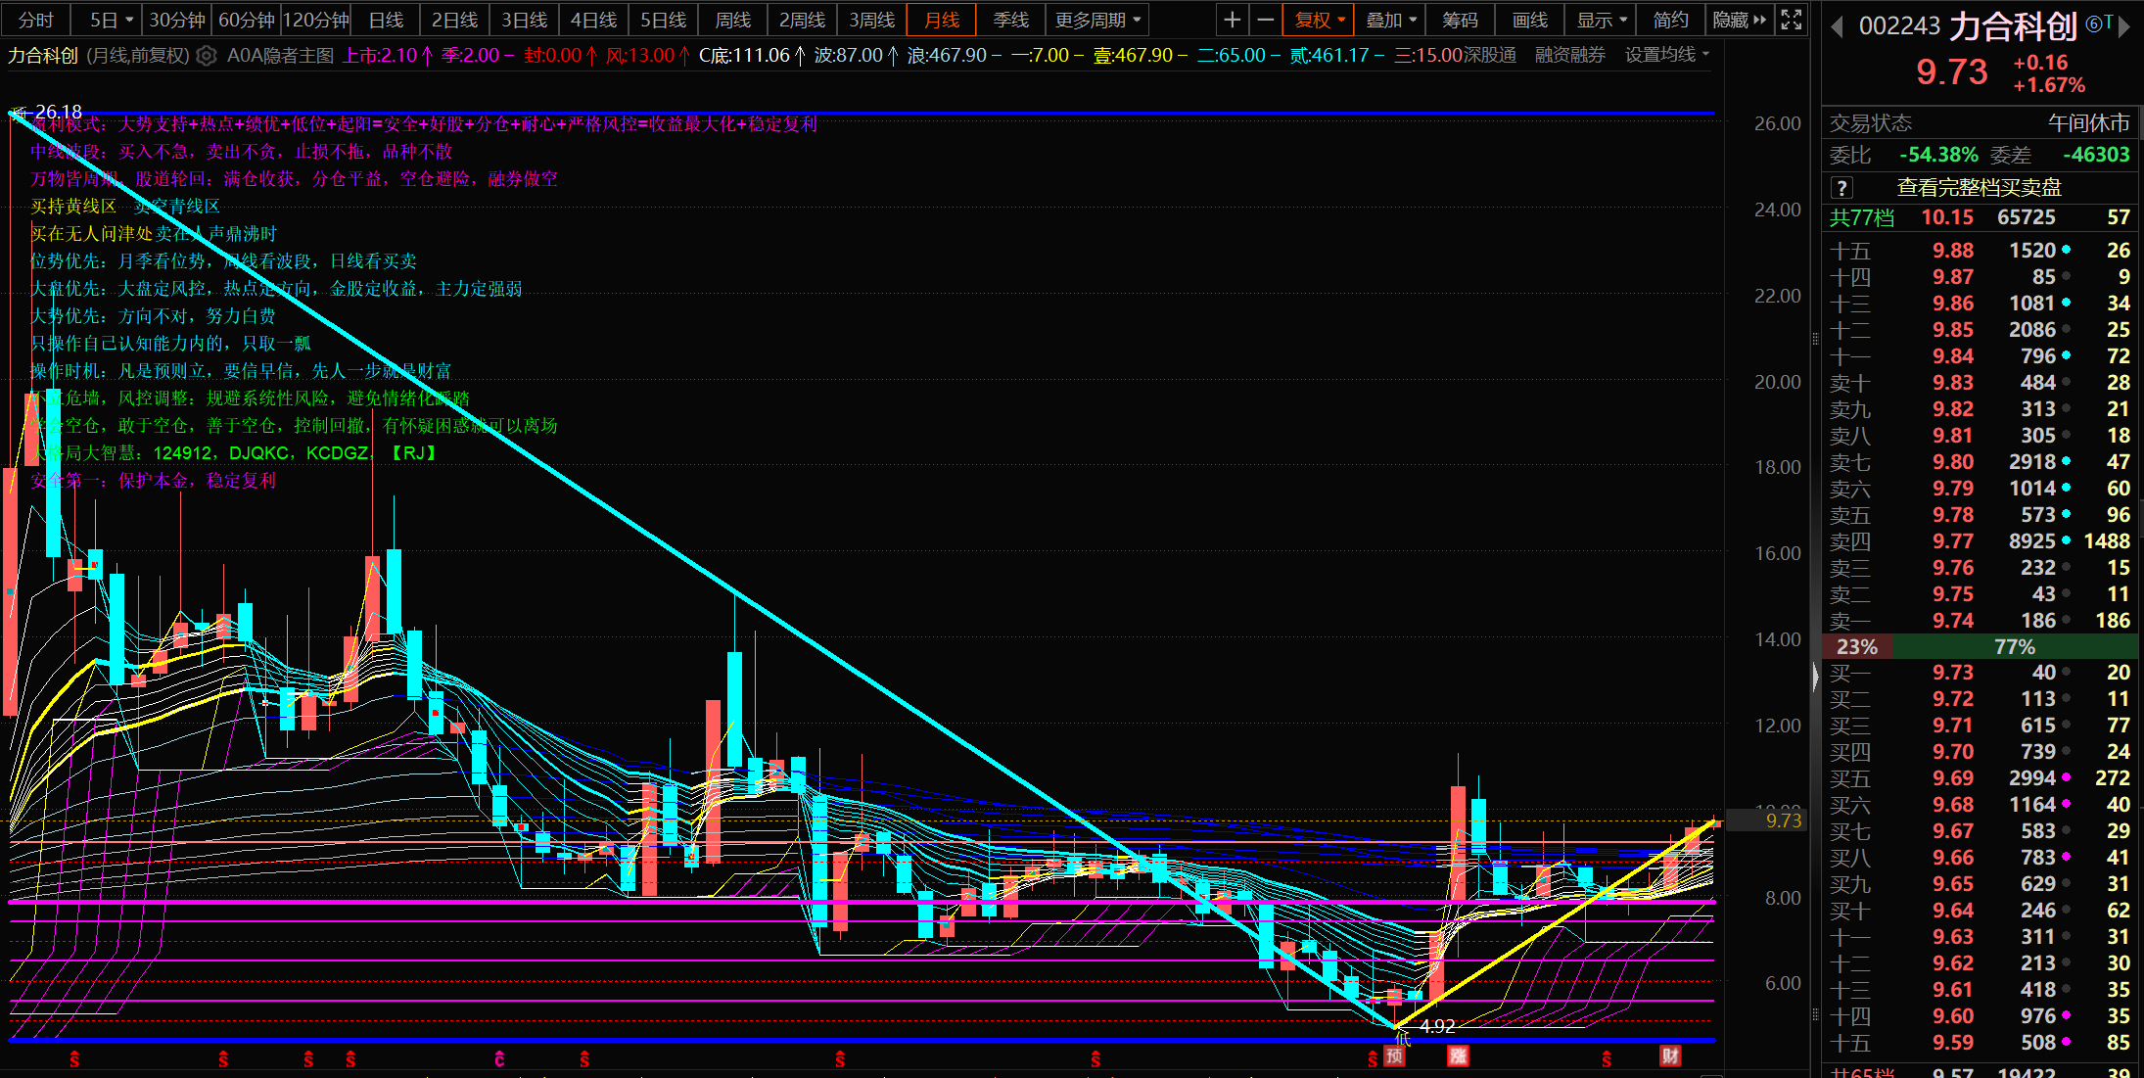This screenshot has height=1078, width=2144.
Task: Expand 更多周期 more periods menu
Action: [1096, 20]
